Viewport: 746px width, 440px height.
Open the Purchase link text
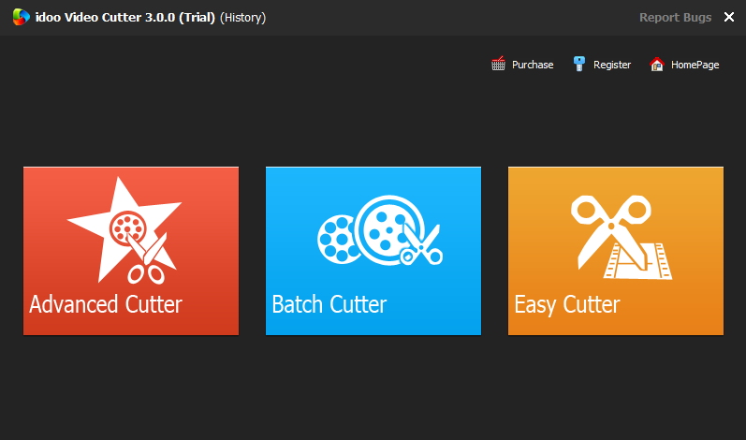[533, 65]
